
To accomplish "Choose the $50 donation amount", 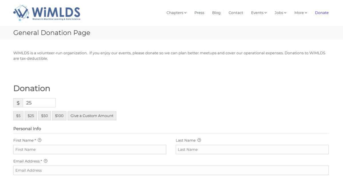I will click(x=45, y=116).
